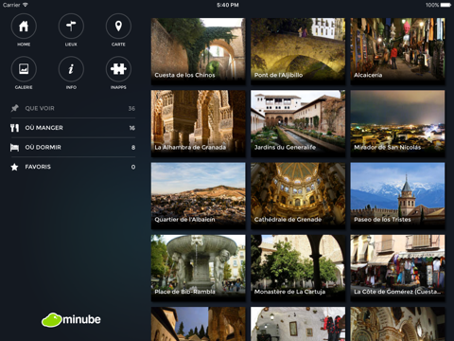Open Mirador de San Nicolás card
The image size is (454, 341).
tap(397, 123)
